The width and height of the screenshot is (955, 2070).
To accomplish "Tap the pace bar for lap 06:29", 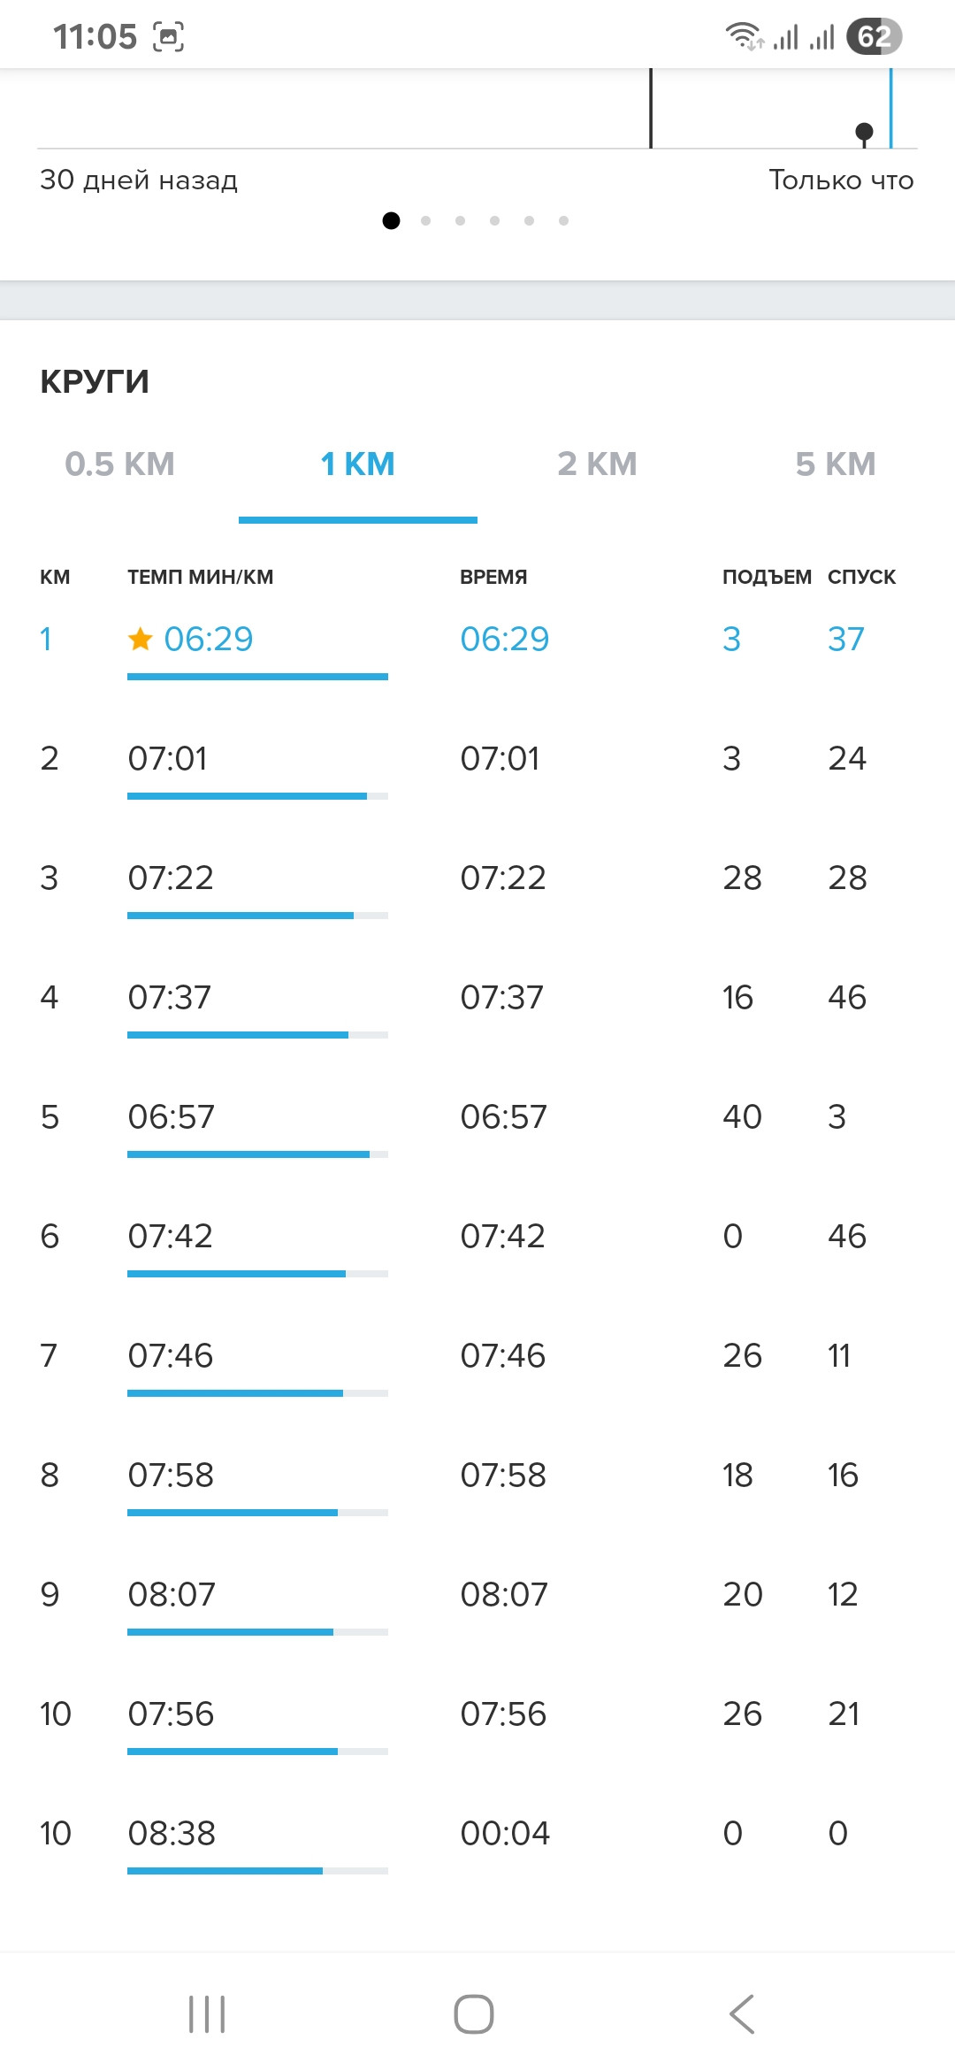I will pyautogui.click(x=257, y=677).
